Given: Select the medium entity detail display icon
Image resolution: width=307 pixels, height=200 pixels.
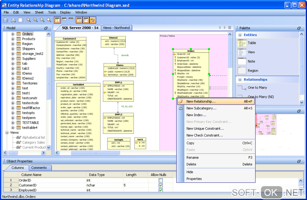Looking at the screenshot, I should pos(64,19).
